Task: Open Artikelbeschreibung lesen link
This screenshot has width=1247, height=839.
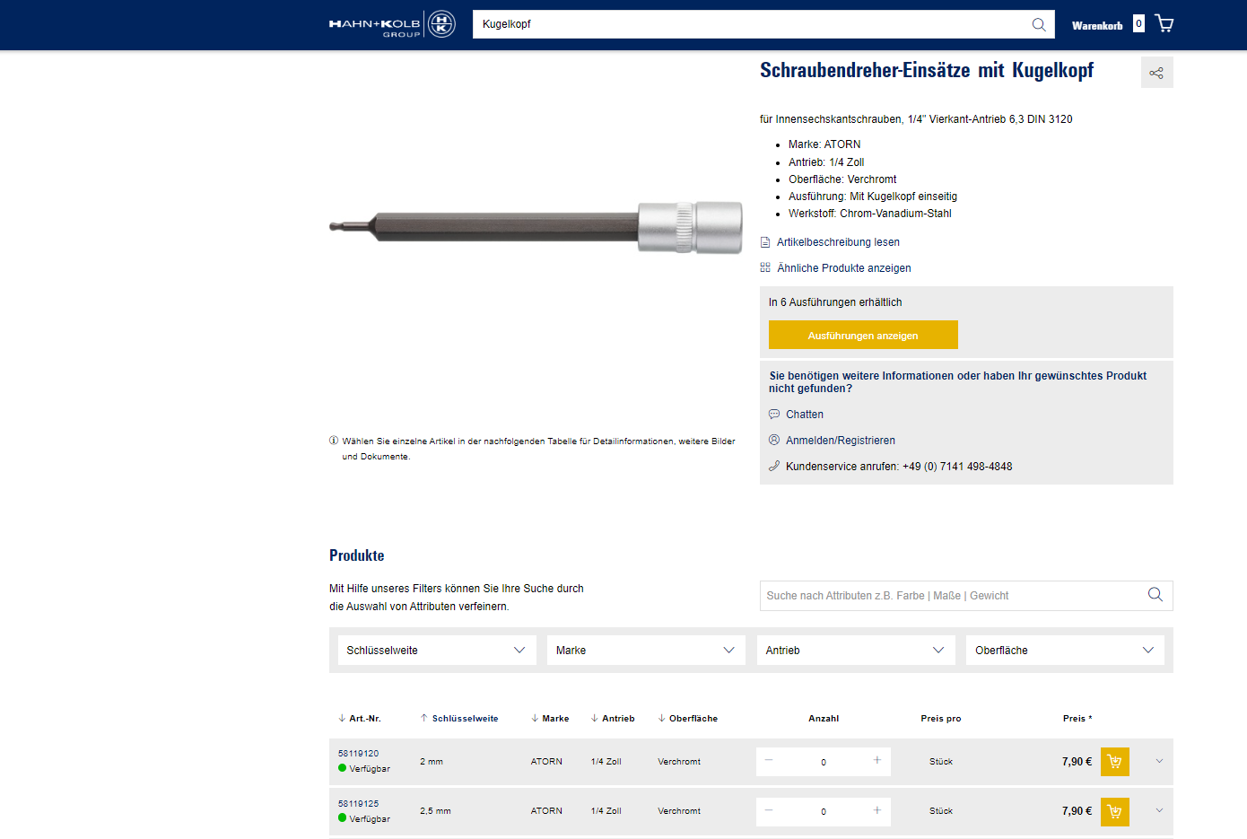Action: pyautogui.click(x=837, y=242)
